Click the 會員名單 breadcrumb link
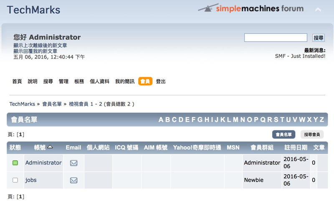 point(52,104)
